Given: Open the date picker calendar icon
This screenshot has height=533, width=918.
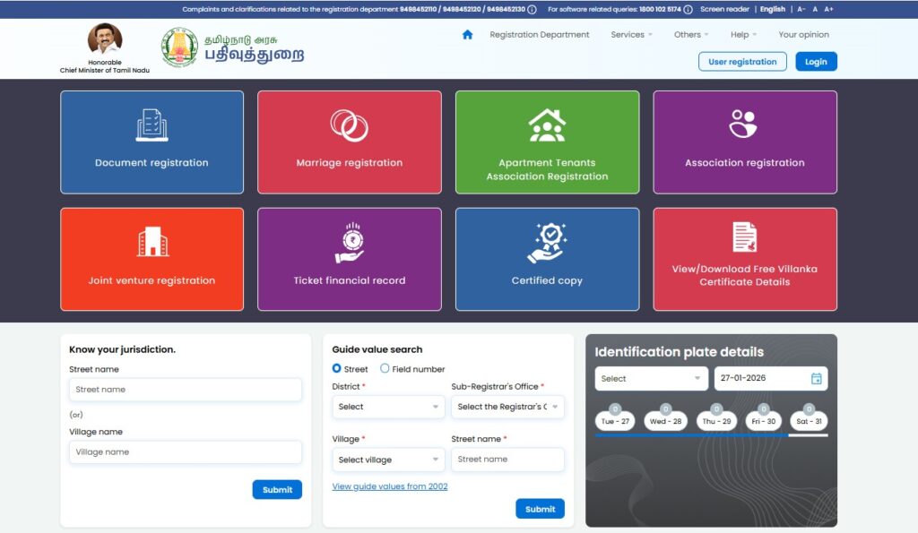Looking at the screenshot, I should 816,378.
